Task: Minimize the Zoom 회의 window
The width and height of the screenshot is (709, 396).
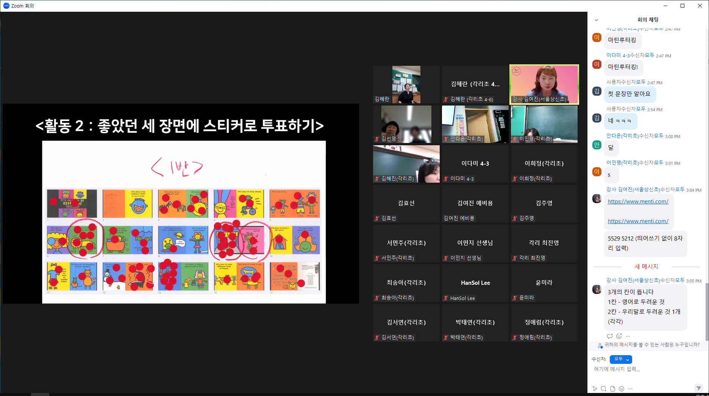Action: click(665, 6)
